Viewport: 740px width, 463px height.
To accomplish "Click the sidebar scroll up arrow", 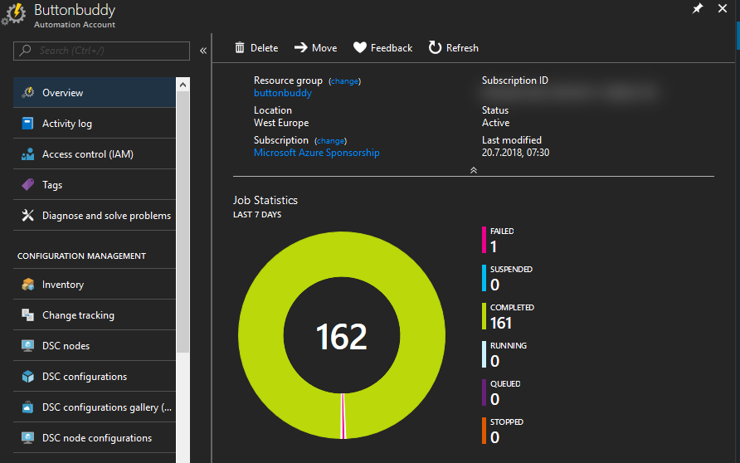I will click(183, 85).
